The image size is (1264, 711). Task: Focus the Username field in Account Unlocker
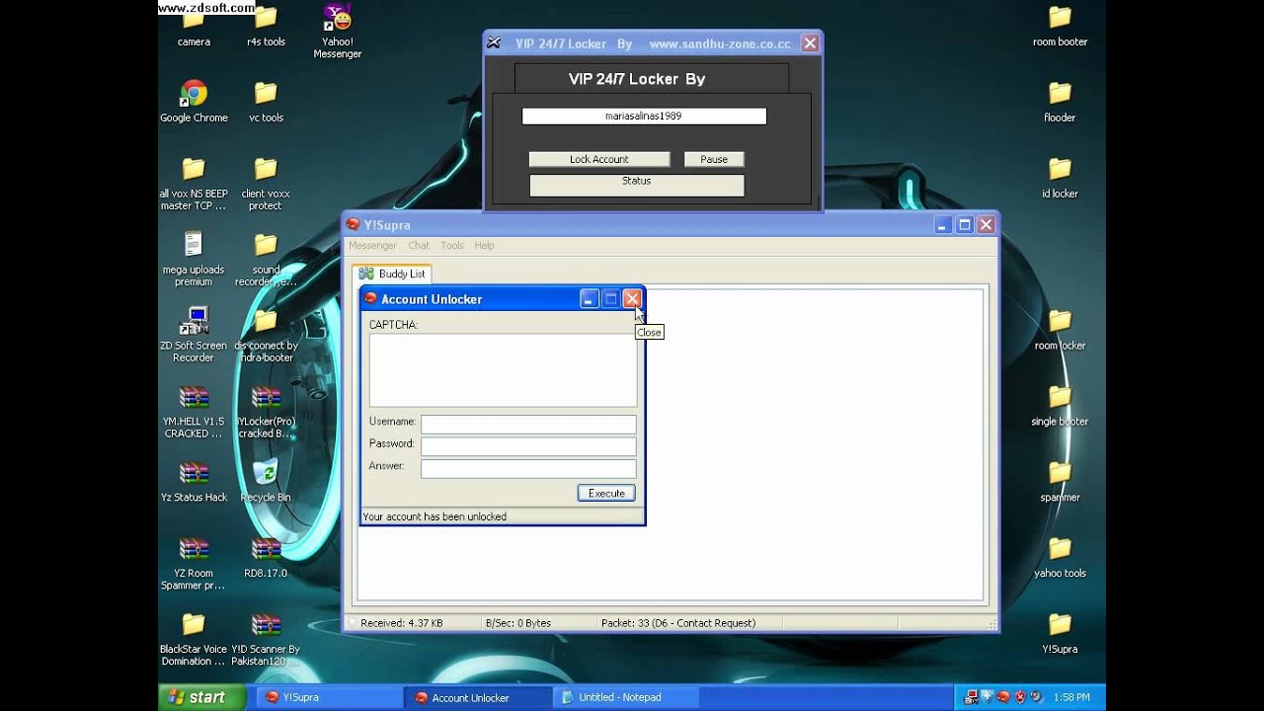tap(528, 425)
